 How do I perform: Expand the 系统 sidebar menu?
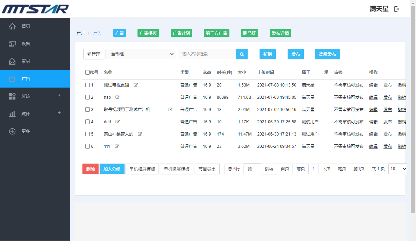point(35,96)
